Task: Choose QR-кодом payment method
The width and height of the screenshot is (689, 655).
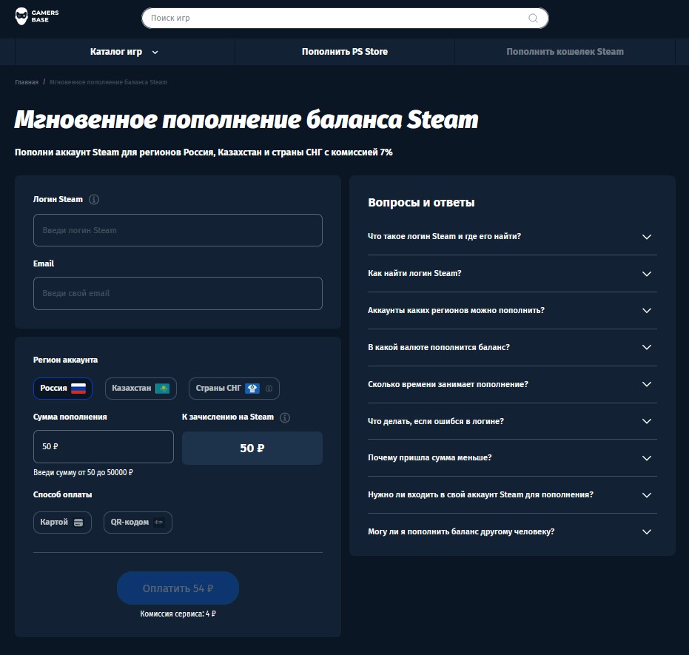Action: pyautogui.click(x=138, y=523)
